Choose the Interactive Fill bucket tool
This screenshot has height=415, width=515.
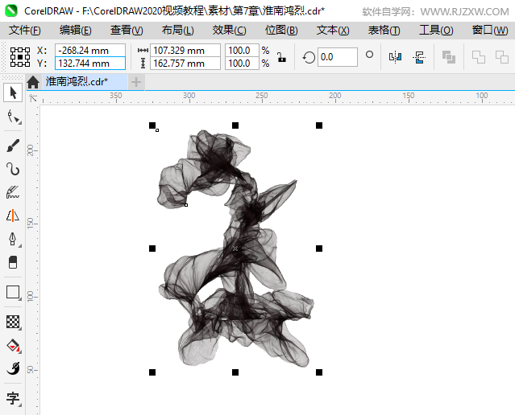(x=13, y=346)
